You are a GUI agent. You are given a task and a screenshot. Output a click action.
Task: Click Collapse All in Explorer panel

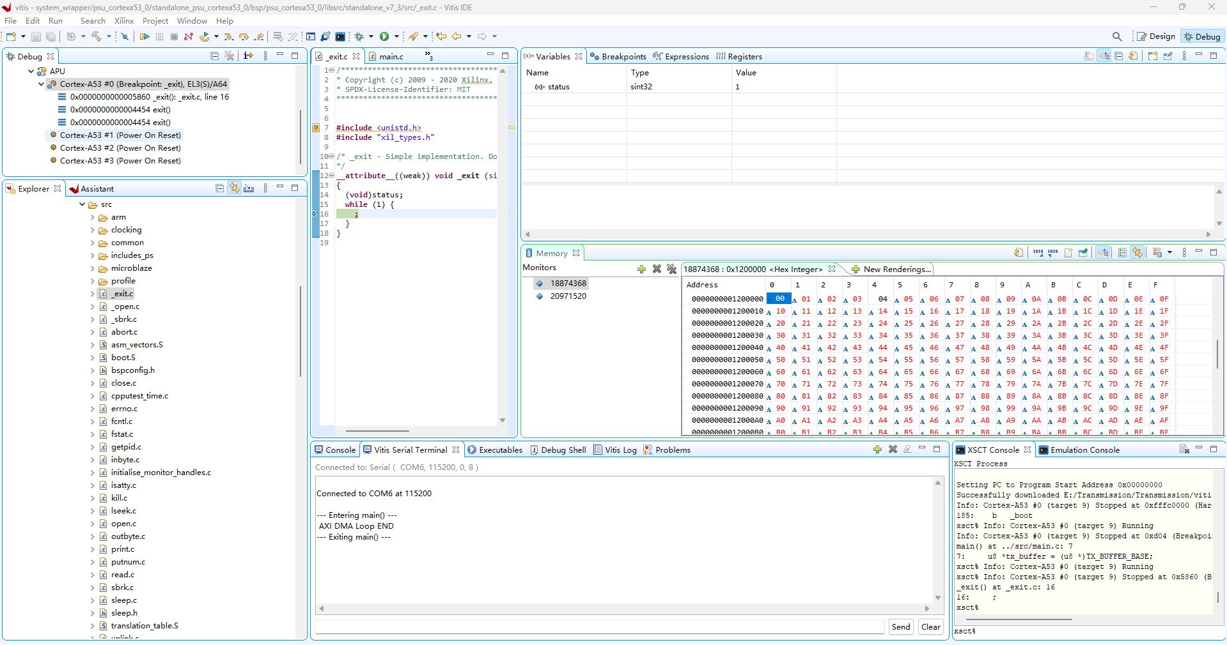[219, 188]
